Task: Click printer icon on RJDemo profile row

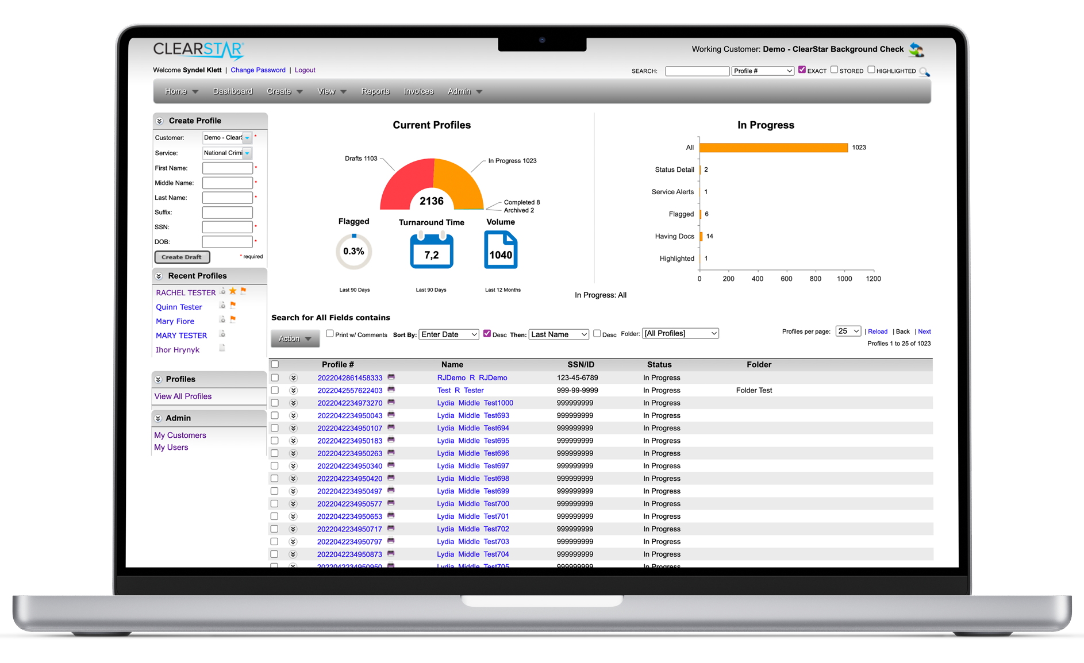Action: (x=391, y=377)
